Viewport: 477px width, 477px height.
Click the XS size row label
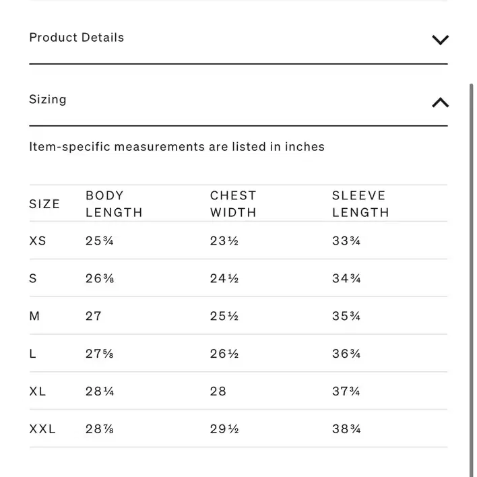tap(38, 241)
